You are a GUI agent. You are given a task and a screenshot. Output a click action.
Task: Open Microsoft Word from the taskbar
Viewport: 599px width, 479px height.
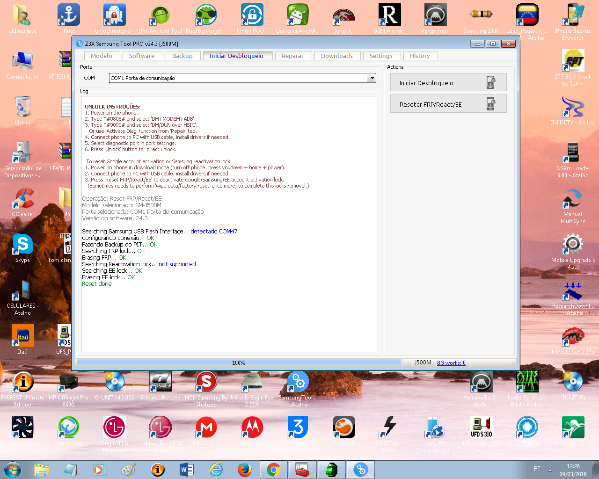click(x=187, y=470)
